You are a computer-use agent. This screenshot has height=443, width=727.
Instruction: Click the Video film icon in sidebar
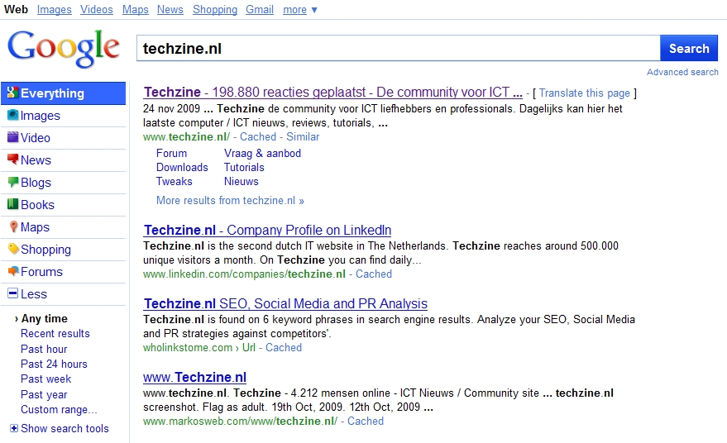(13, 137)
